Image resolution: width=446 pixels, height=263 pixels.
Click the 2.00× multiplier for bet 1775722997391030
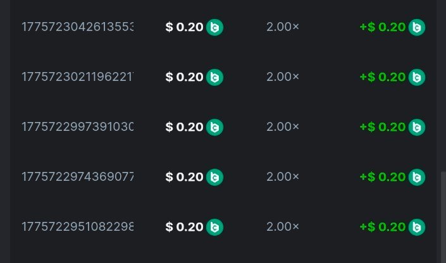point(282,127)
